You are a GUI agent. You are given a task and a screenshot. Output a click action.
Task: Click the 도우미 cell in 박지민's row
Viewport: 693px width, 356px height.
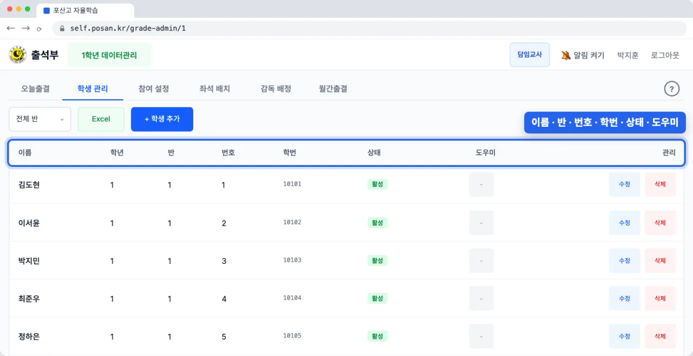click(x=481, y=261)
